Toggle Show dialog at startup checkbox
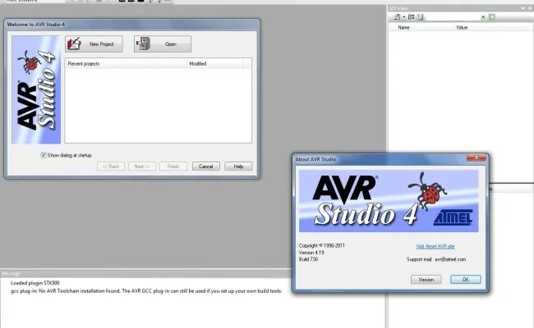The width and height of the screenshot is (534, 328). click(44, 155)
